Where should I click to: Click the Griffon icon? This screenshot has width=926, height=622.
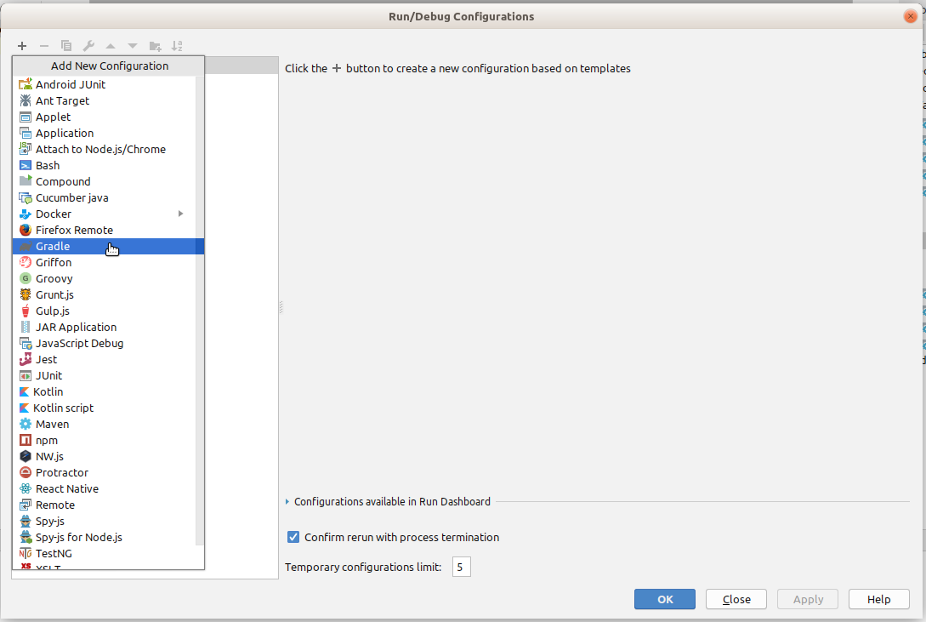coord(26,262)
